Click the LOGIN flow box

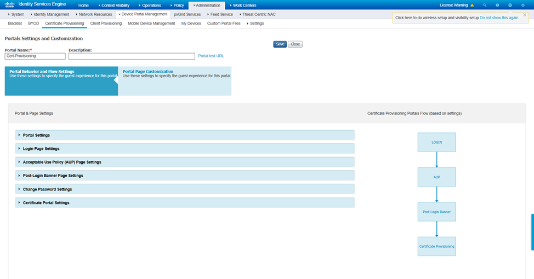tap(436, 142)
